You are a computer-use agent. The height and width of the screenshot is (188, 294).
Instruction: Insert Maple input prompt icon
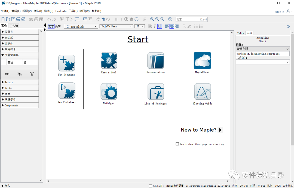coord(72,19)
